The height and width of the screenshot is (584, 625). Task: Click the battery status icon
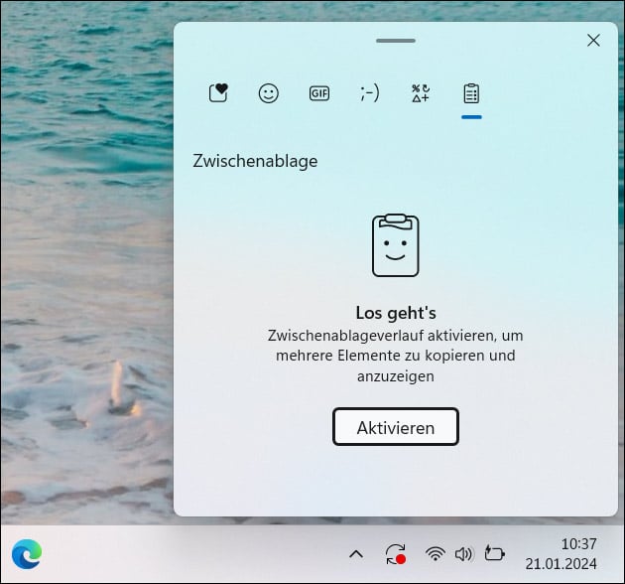494,554
